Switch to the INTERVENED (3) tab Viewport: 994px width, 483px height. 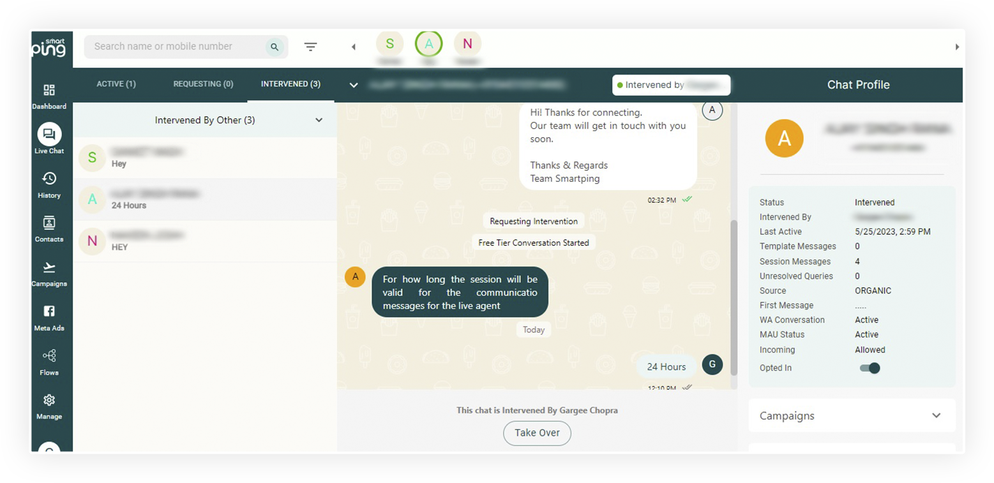tap(290, 84)
